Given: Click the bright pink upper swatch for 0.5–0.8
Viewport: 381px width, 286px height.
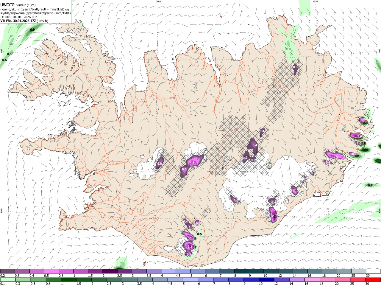Looking at the screenshot, I should 51,271.
